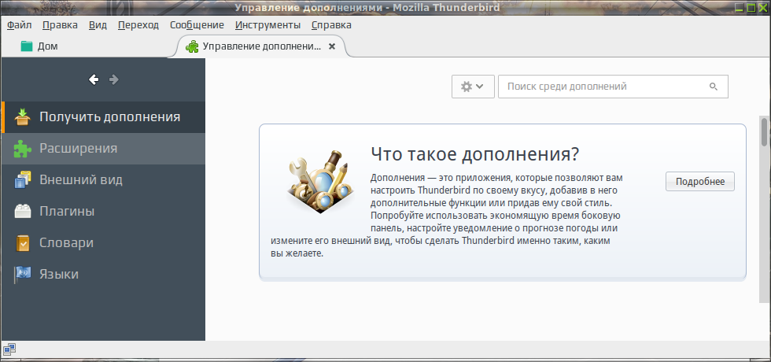The width and height of the screenshot is (771, 362).
Task: Click the forward arrow in add-ons sidebar
Action: pyautogui.click(x=114, y=79)
